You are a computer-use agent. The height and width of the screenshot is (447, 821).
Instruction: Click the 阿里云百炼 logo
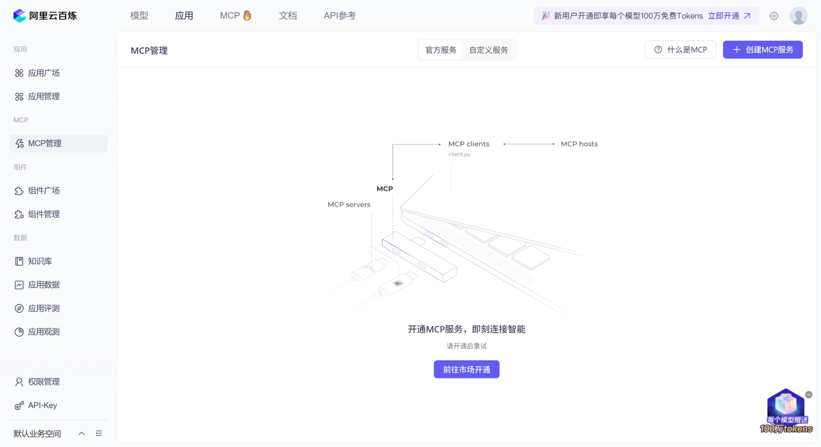tap(45, 15)
